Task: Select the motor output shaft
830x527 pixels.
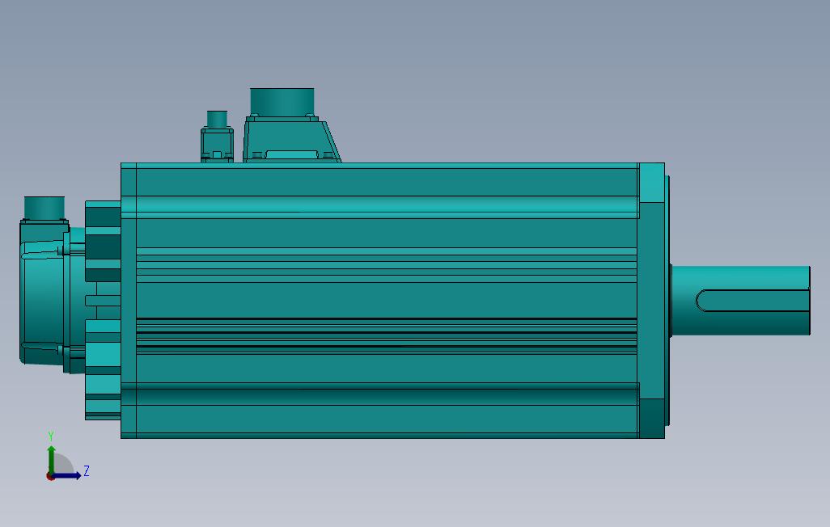Action: point(740,301)
